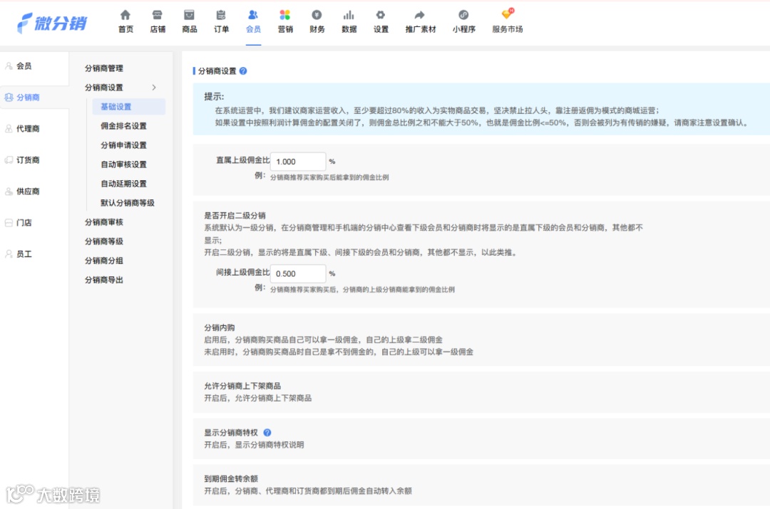Click 显示分销商特权 heading text
Screen dimensions: 770x509
coord(231,433)
